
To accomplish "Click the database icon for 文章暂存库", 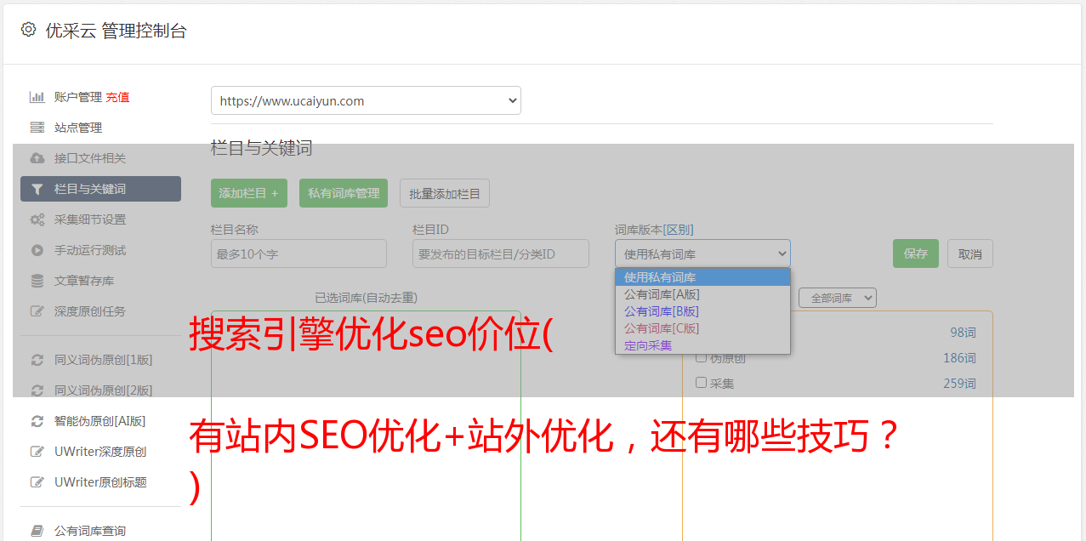I will (37, 281).
